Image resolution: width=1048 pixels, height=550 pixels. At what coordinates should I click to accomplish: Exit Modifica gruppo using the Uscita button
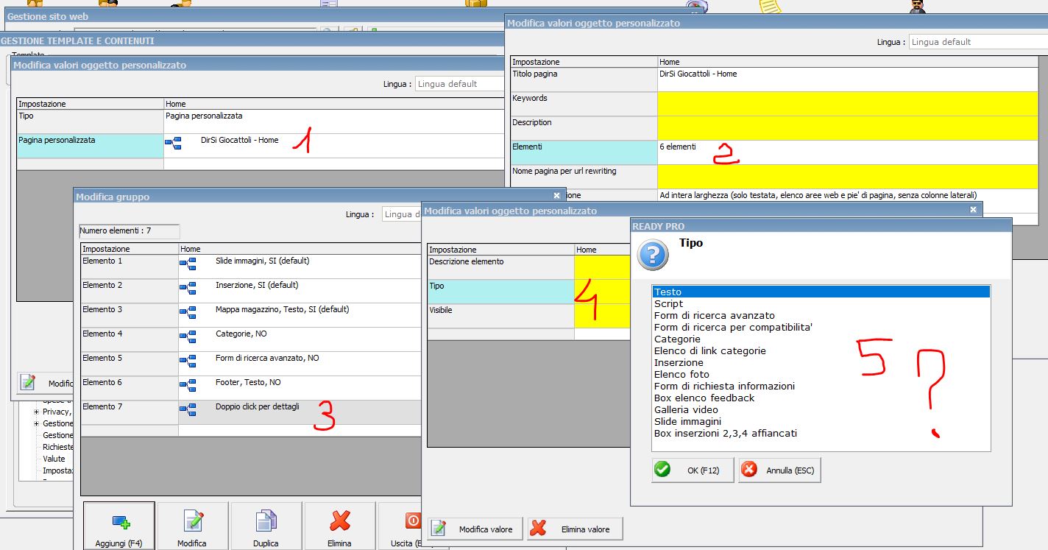tap(400, 527)
